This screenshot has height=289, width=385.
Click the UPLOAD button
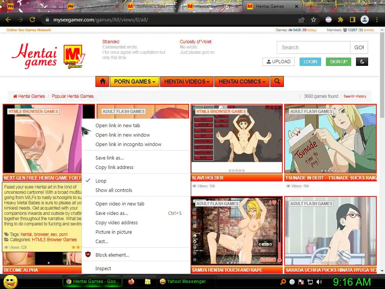(x=279, y=62)
